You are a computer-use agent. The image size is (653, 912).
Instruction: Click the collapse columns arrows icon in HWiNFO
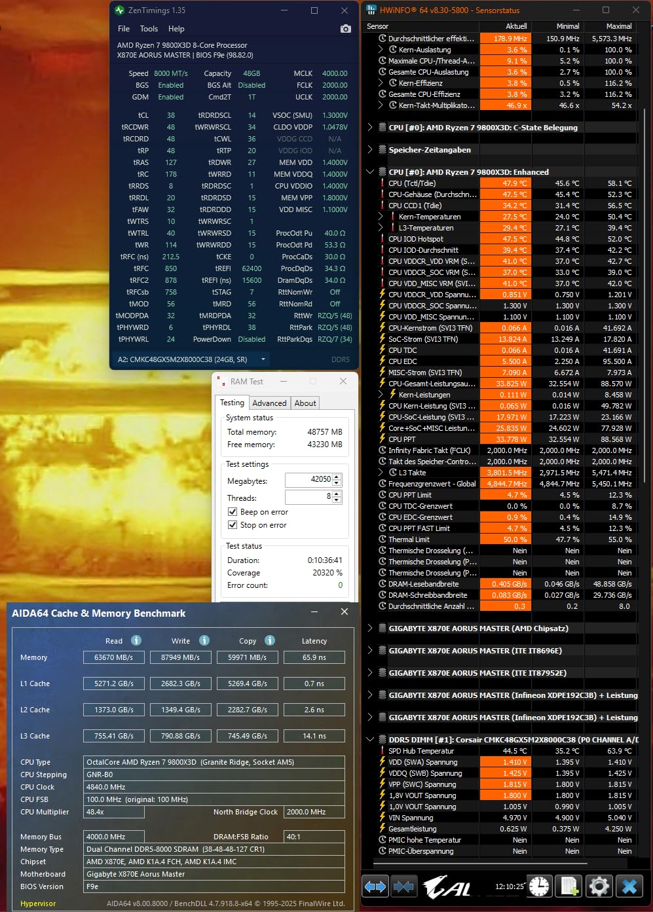pos(403,887)
